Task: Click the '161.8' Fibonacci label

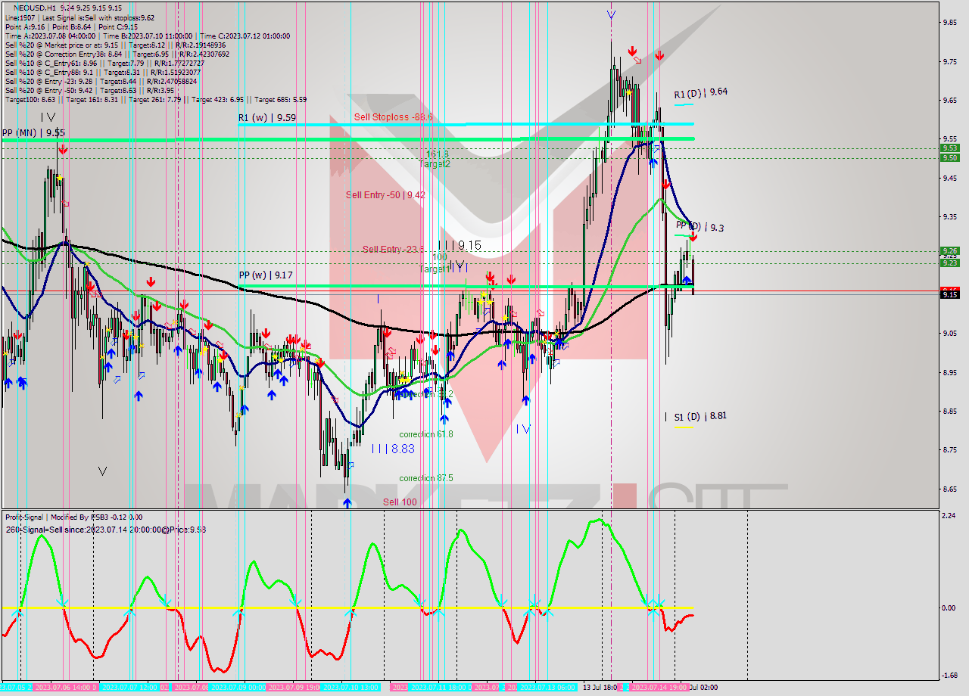Action: pos(437,154)
